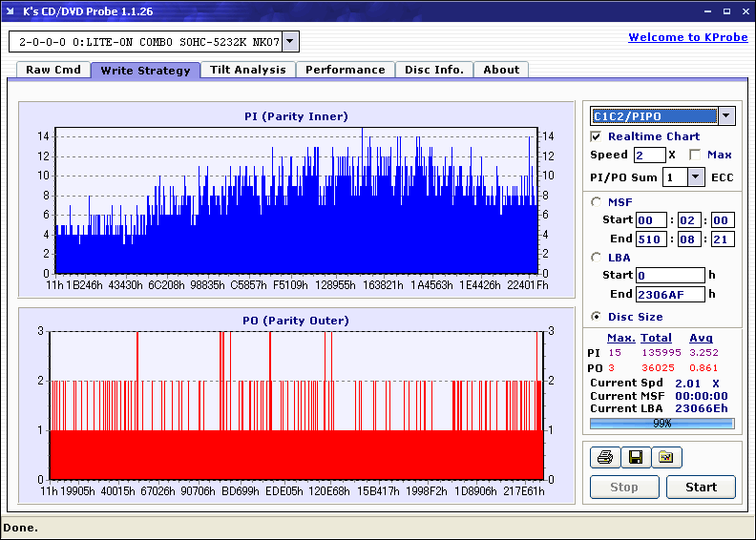Click the printer icon to print chart
The image size is (756, 540).
(605, 458)
